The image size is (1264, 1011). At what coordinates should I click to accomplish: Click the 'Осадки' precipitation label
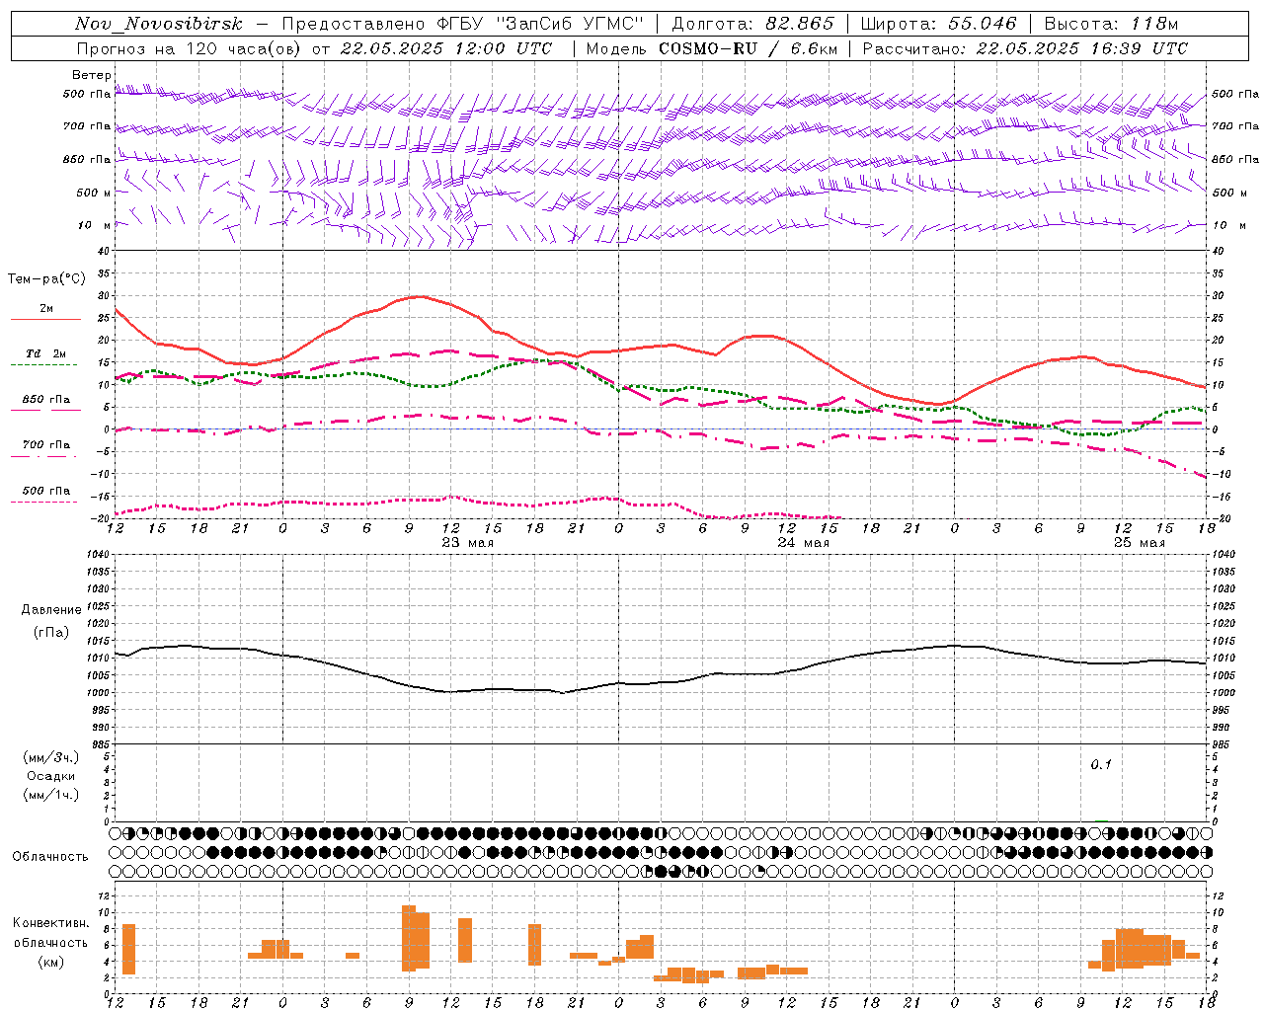coord(50,776)
